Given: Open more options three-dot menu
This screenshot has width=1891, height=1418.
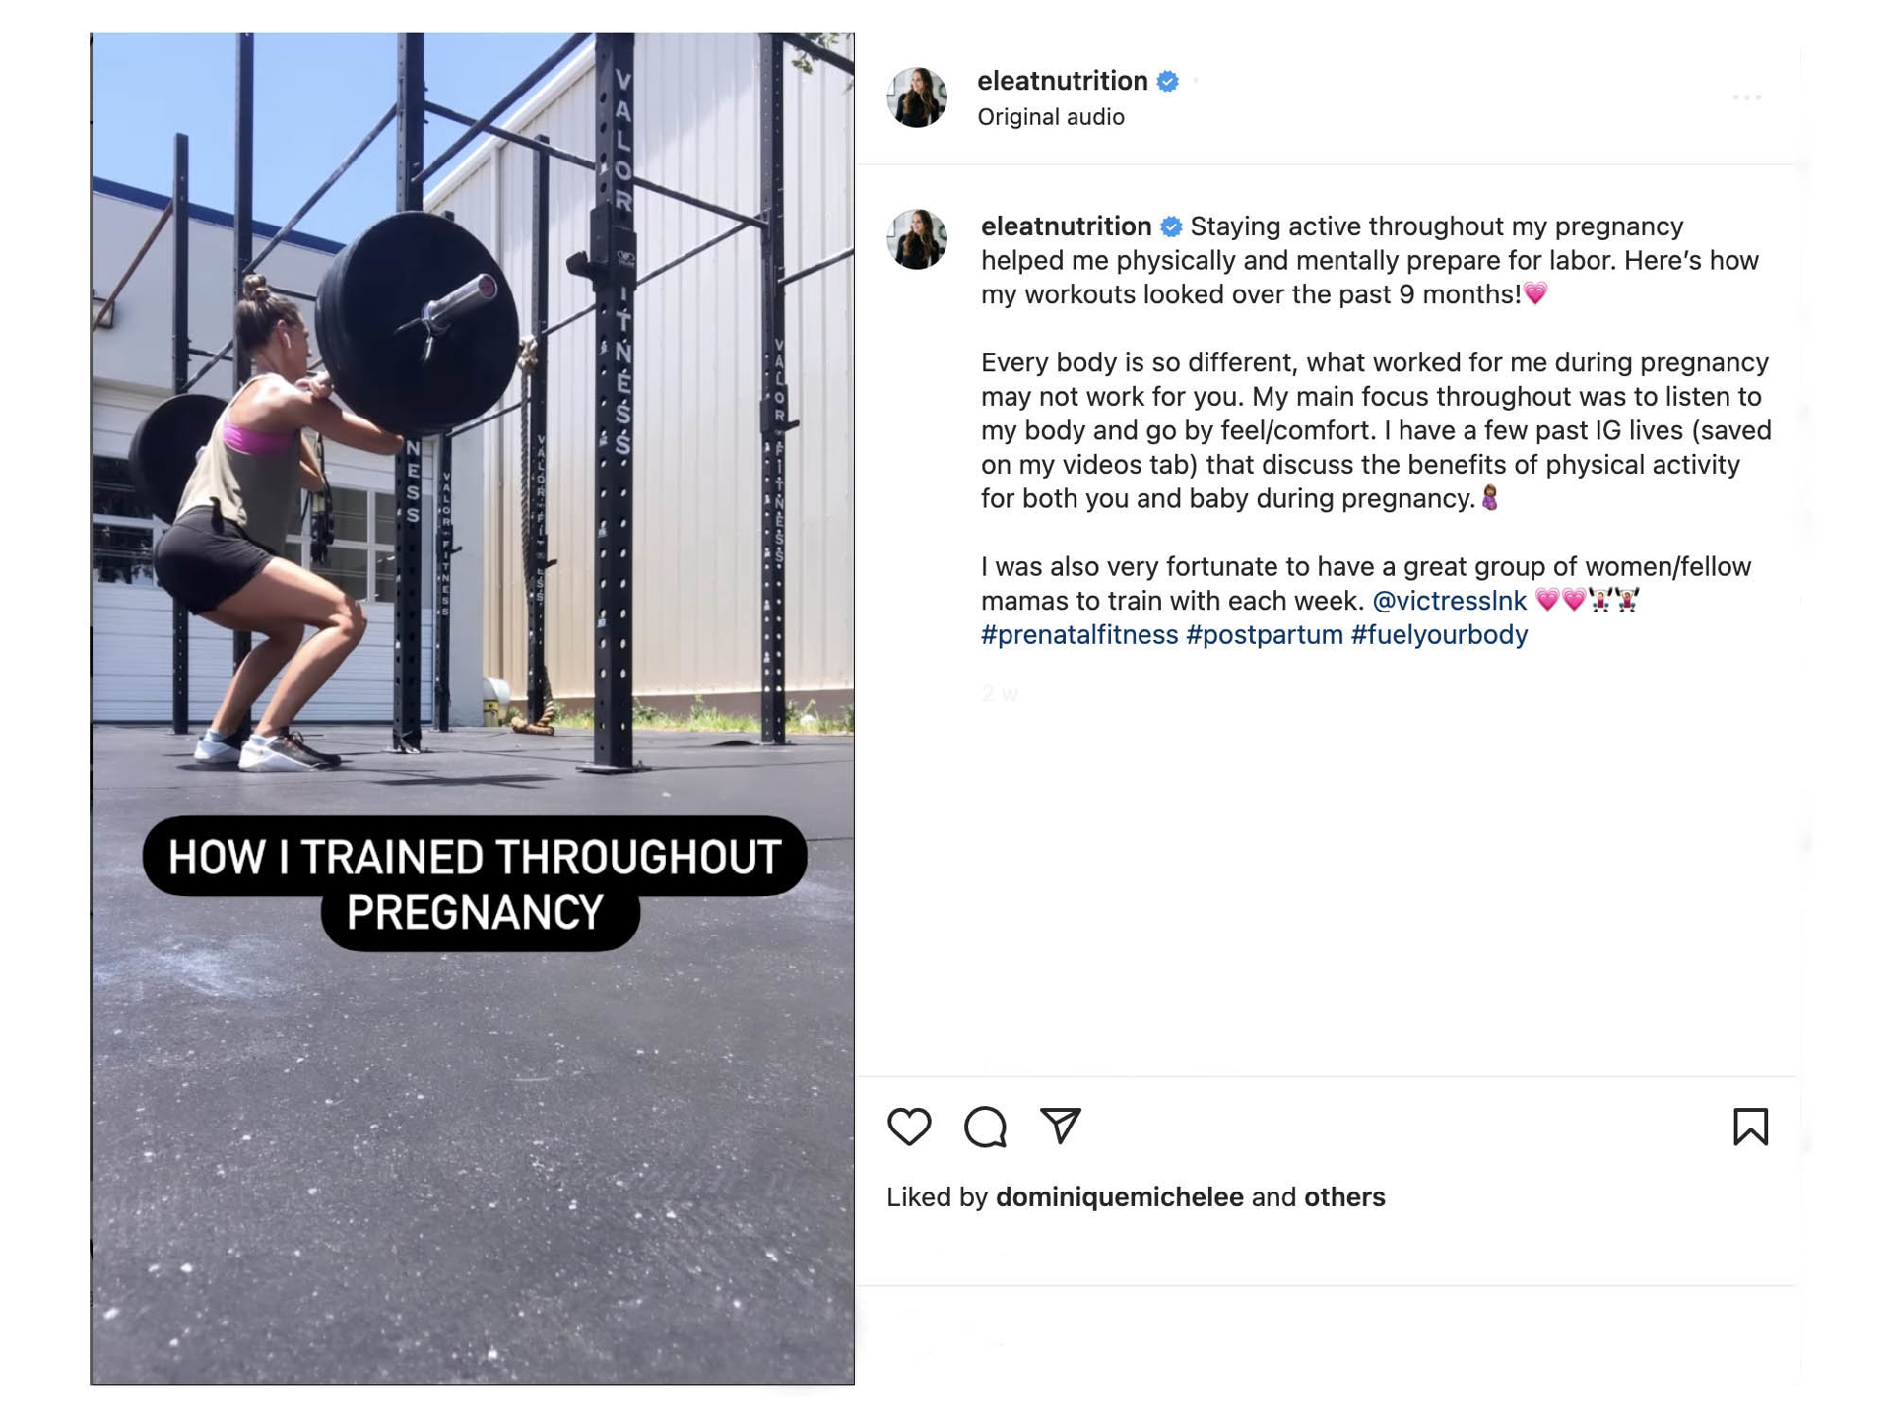Looking at the screenshot, I should (1746, 97).
